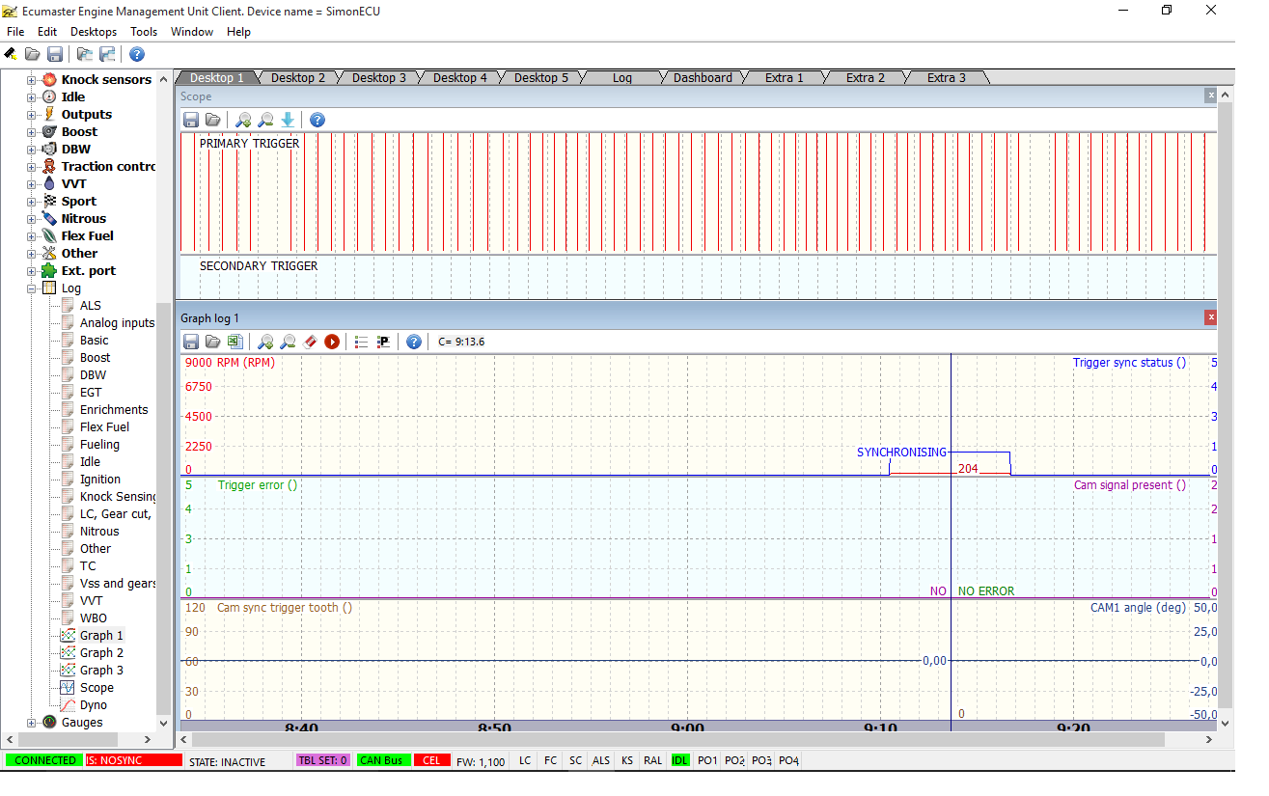This screenshot has width=1269, height=796.
Task: Expand the Knock sensors tree node
Action: [31, 80]
